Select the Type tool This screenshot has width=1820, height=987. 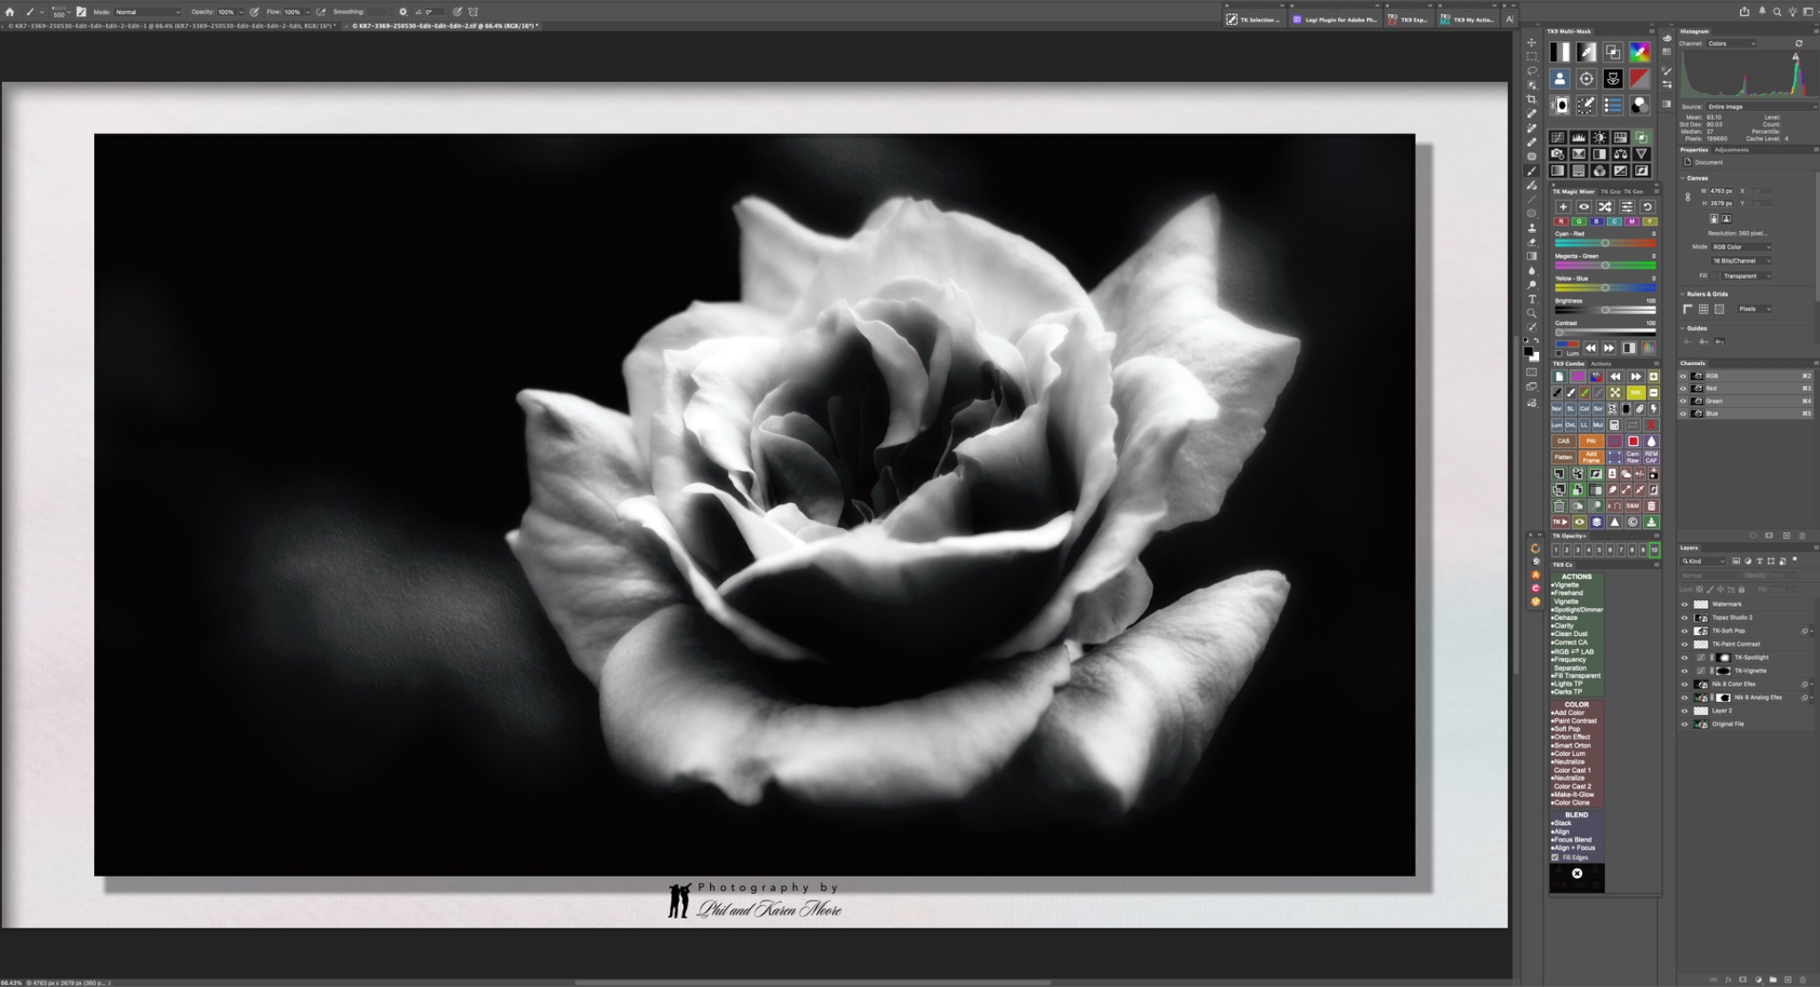[1531, 299]
